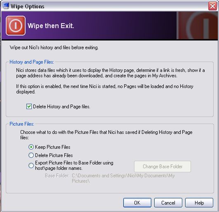Close the Wipe Options dialog
This screenshot has height=212, width=219.
(212, 6)
